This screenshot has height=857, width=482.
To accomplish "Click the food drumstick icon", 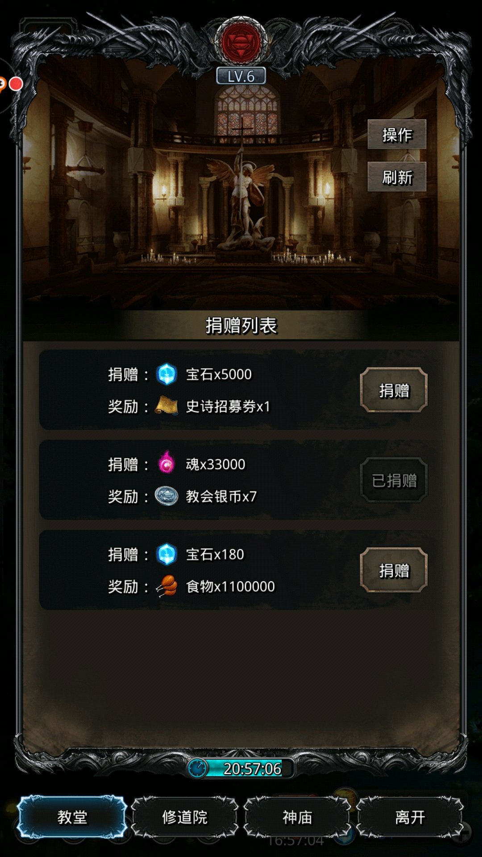I will [166, 586].
